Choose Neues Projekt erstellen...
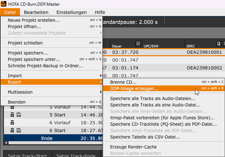Image resolution: width=225 pixels, height=157 pixels. [x=52, y=20]
